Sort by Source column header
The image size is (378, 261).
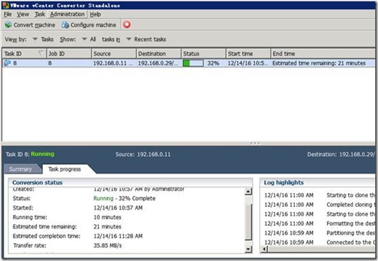pos(114,54)
